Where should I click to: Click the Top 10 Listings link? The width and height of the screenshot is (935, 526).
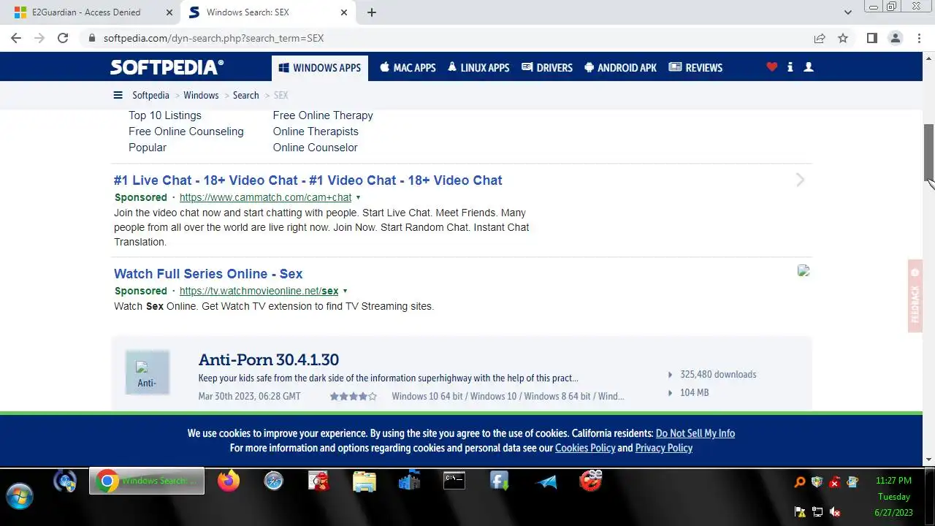pyautogui.click(x=165, y=115)
